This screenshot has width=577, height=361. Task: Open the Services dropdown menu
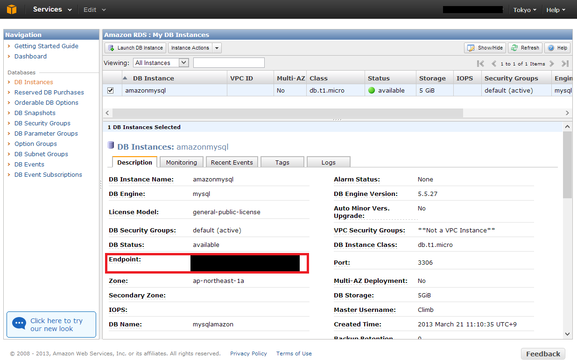tap(52, 9)
